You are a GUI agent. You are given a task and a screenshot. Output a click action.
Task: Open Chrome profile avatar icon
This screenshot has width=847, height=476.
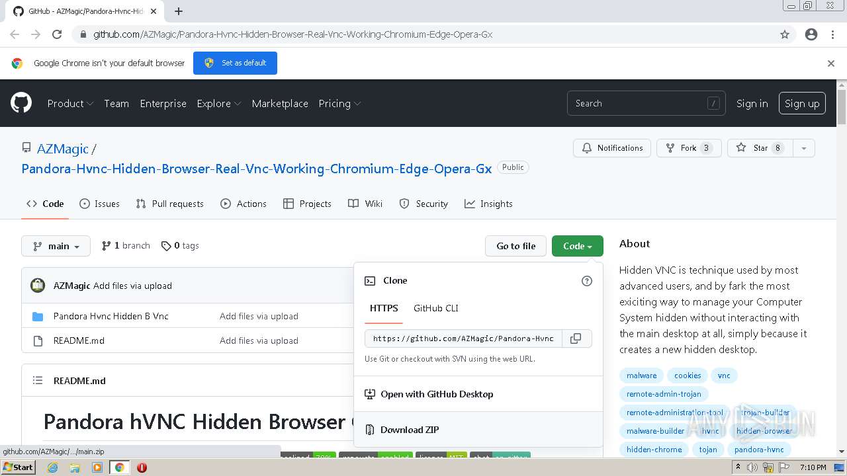[x=811, y=34]
